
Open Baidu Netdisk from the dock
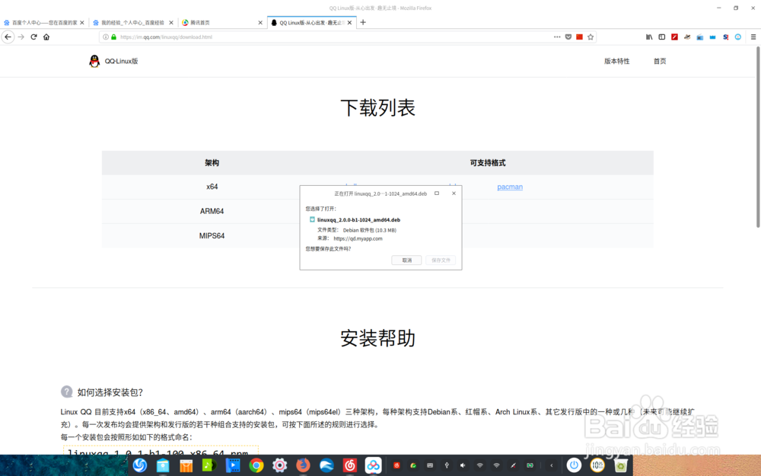[x=373, y=465]
